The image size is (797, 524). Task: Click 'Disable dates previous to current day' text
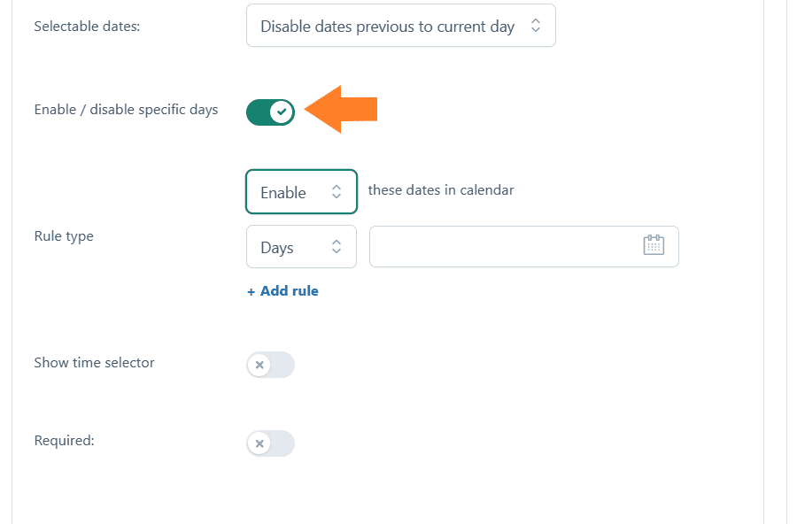coord(387,27)
